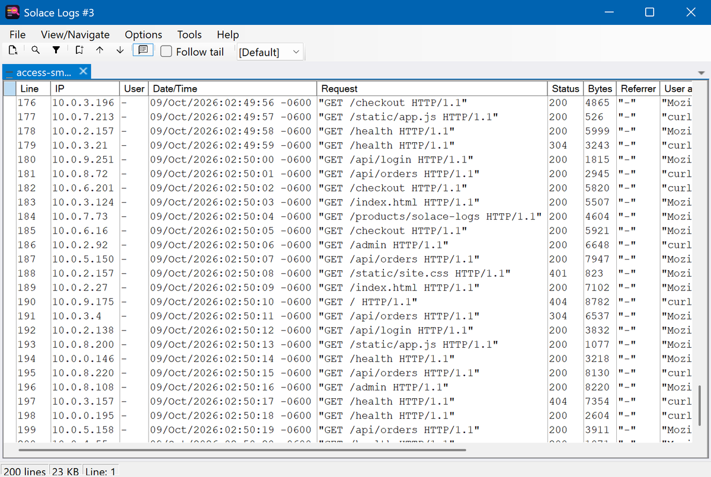This screenshot has width=711, height=477.
Task: Click bytes value 1077
Action: [597, 344]
